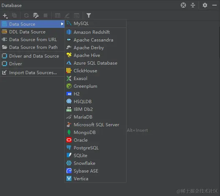
Task: Click the Edit source pencil icon
Action: tap(67, 15)
